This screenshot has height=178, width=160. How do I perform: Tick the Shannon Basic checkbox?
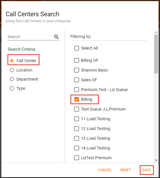coord(77,70)
